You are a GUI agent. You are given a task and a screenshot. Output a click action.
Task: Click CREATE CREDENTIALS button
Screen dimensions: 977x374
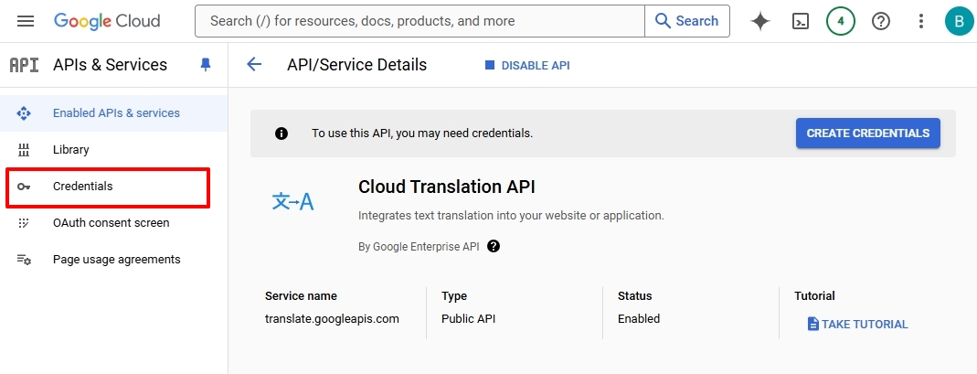point(868,134)
